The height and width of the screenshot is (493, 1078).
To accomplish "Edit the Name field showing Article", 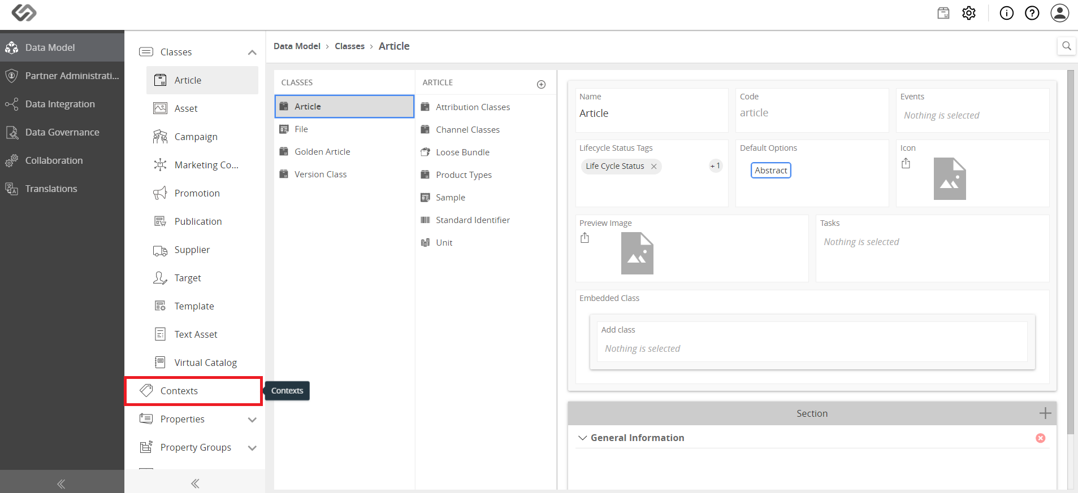I will click(x=652, y=110).
